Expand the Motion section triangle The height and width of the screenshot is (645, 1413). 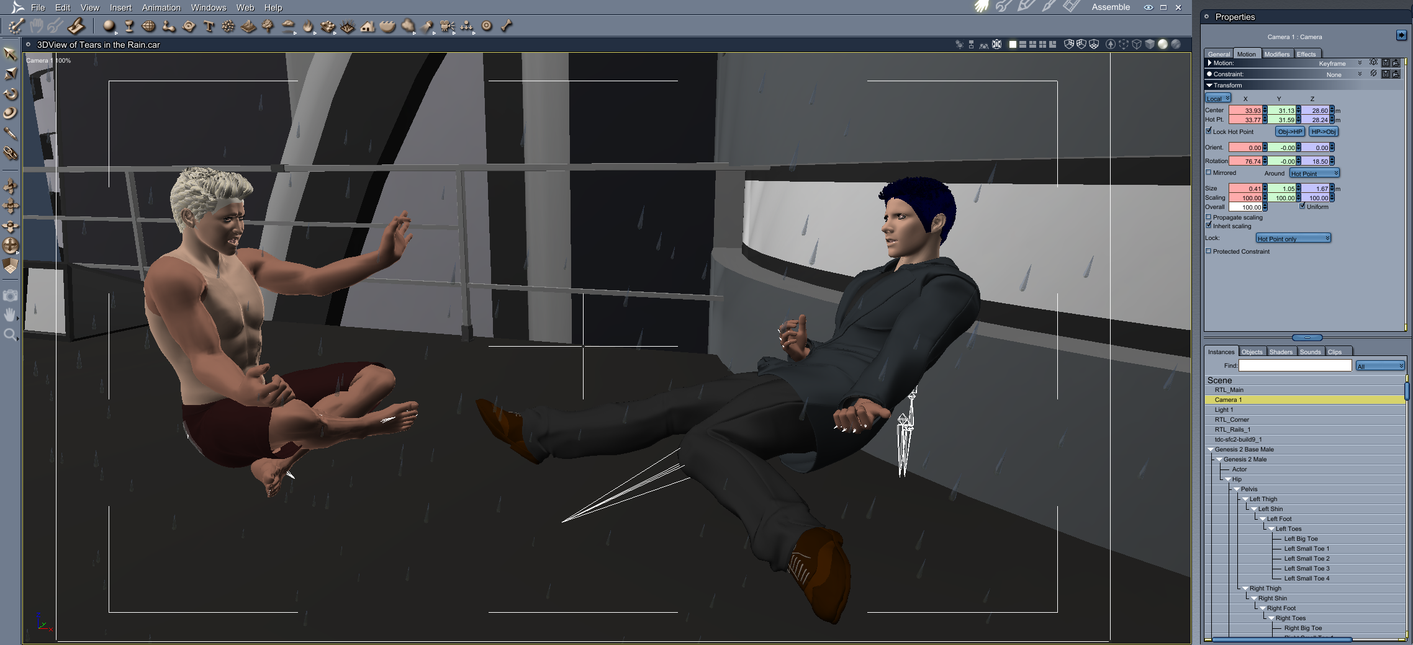tap(1209, 63)
